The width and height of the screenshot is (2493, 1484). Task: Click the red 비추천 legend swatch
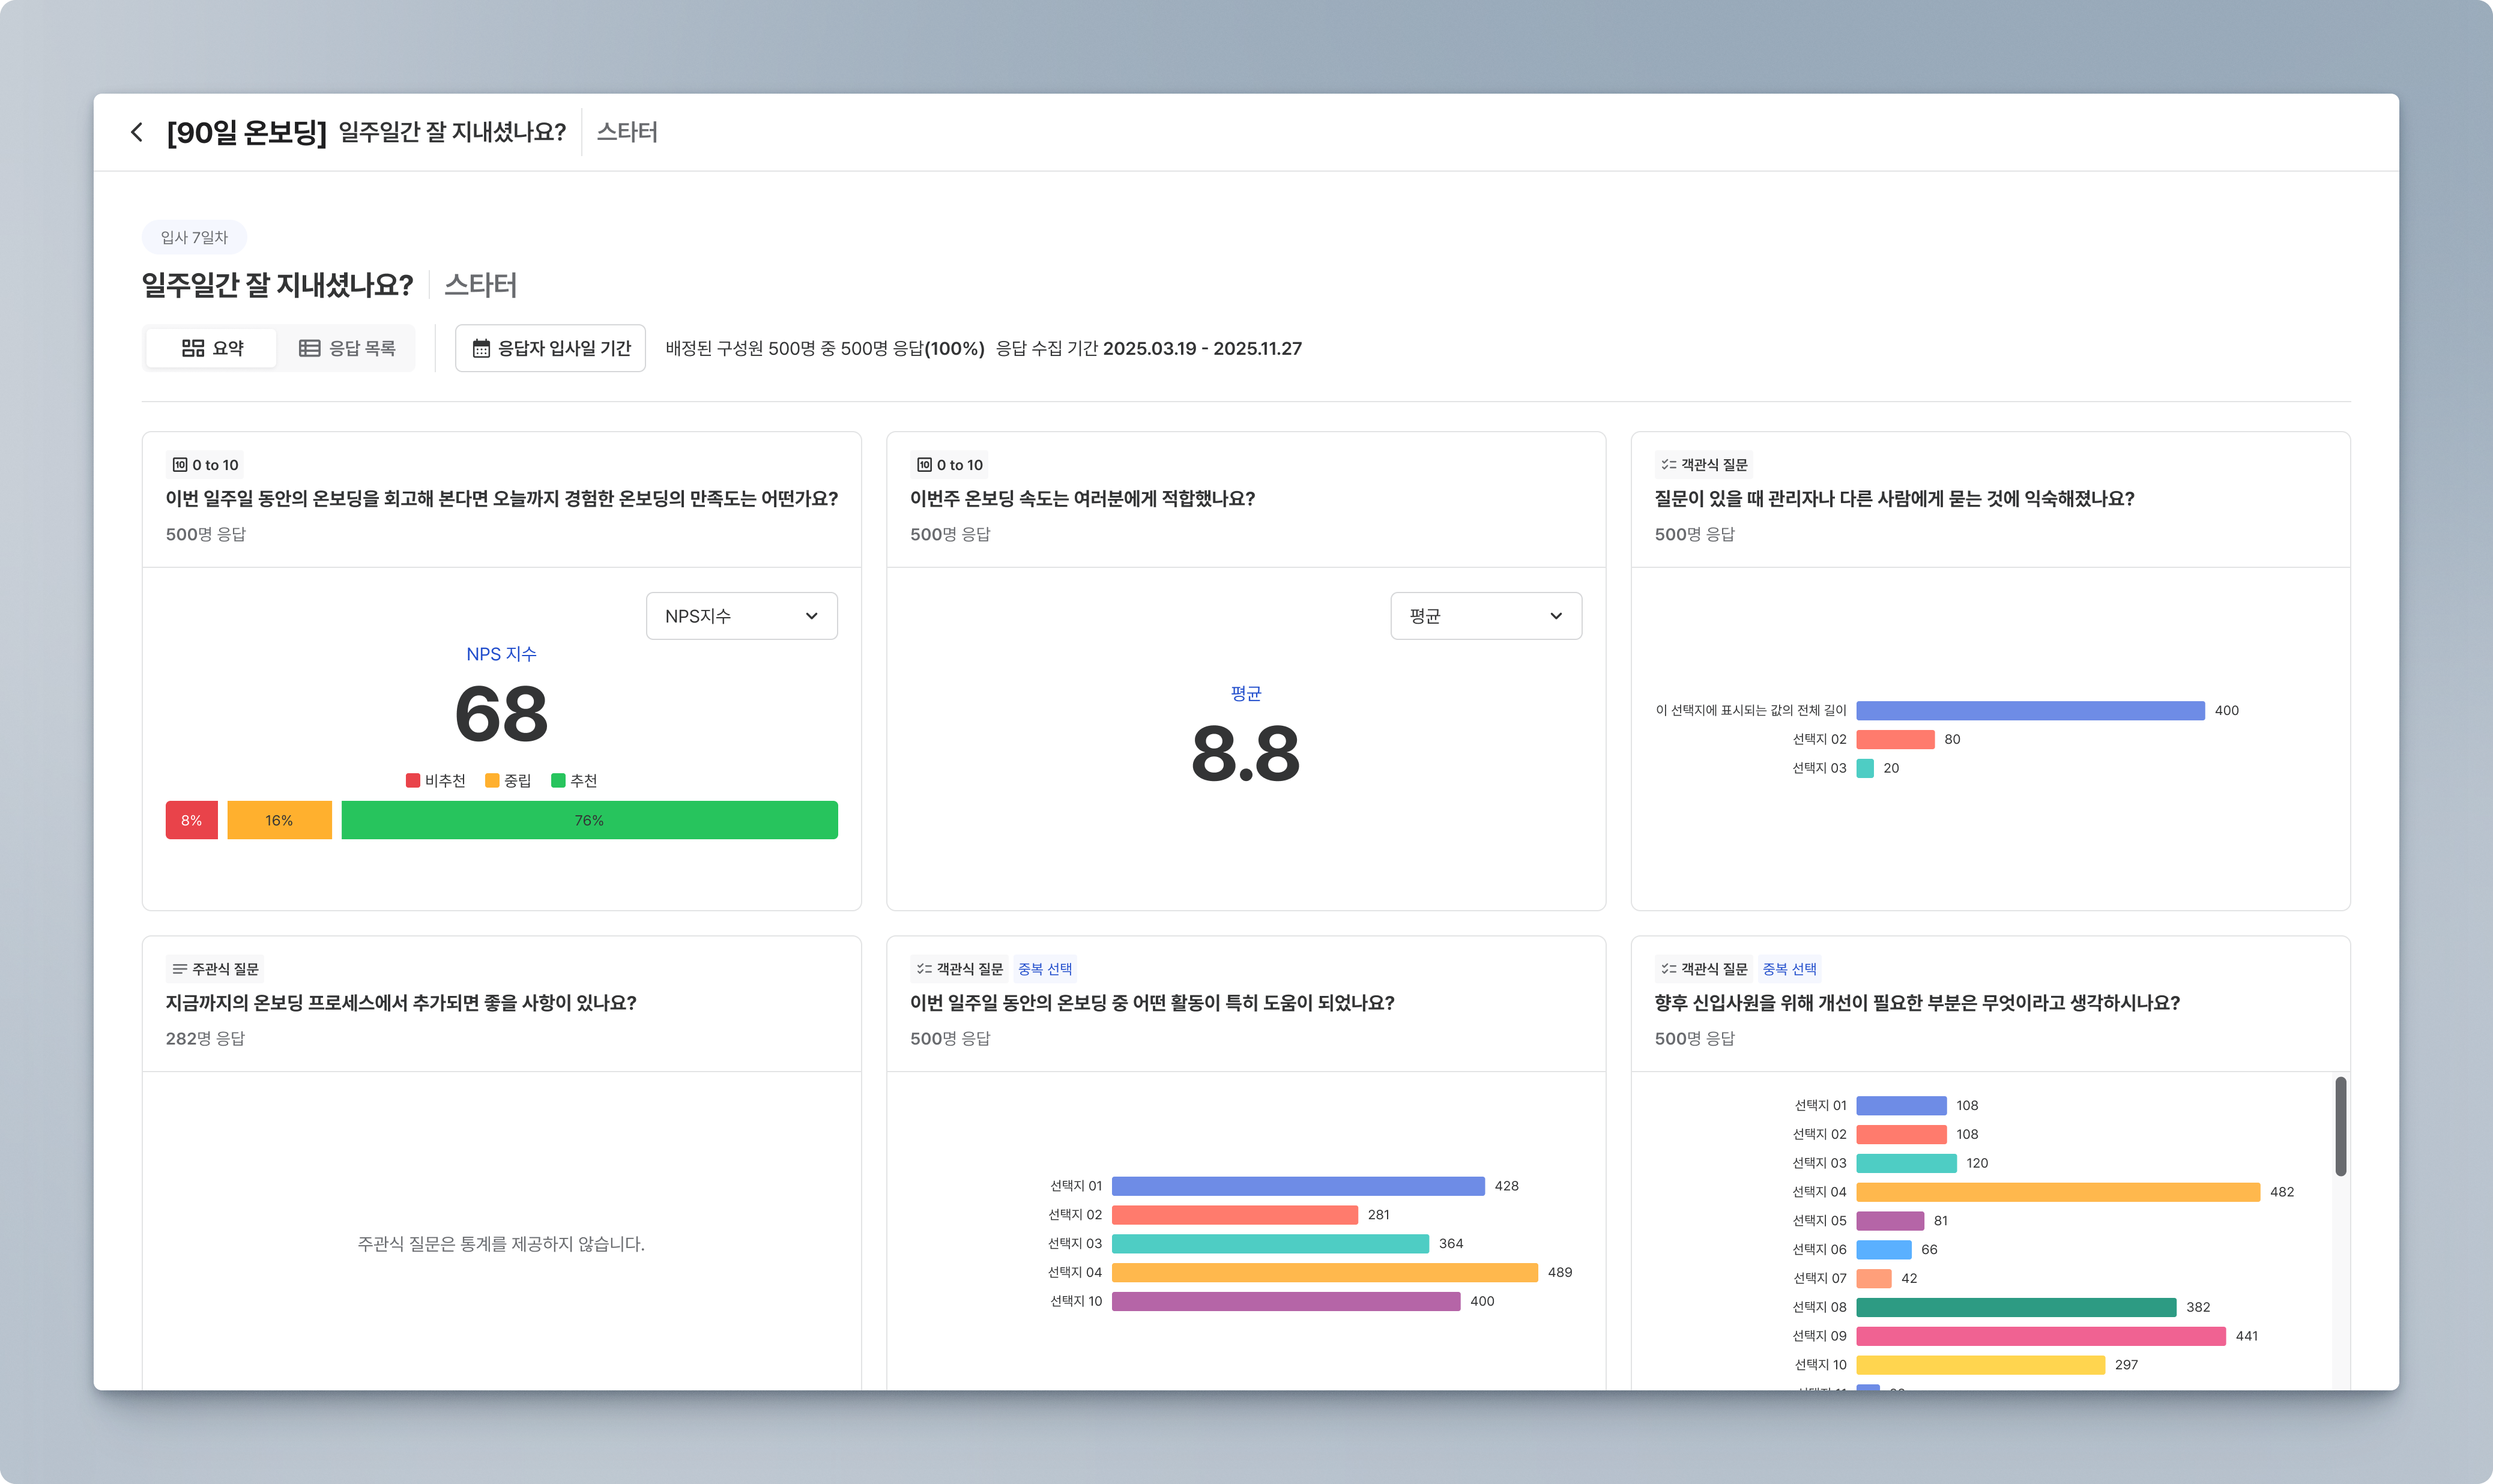coord(412,780)
